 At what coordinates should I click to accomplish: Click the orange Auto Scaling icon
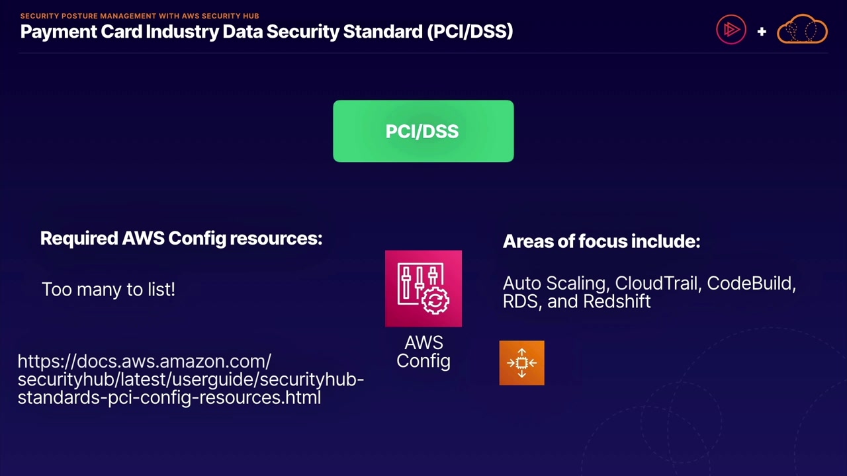[x=521, y=363]
